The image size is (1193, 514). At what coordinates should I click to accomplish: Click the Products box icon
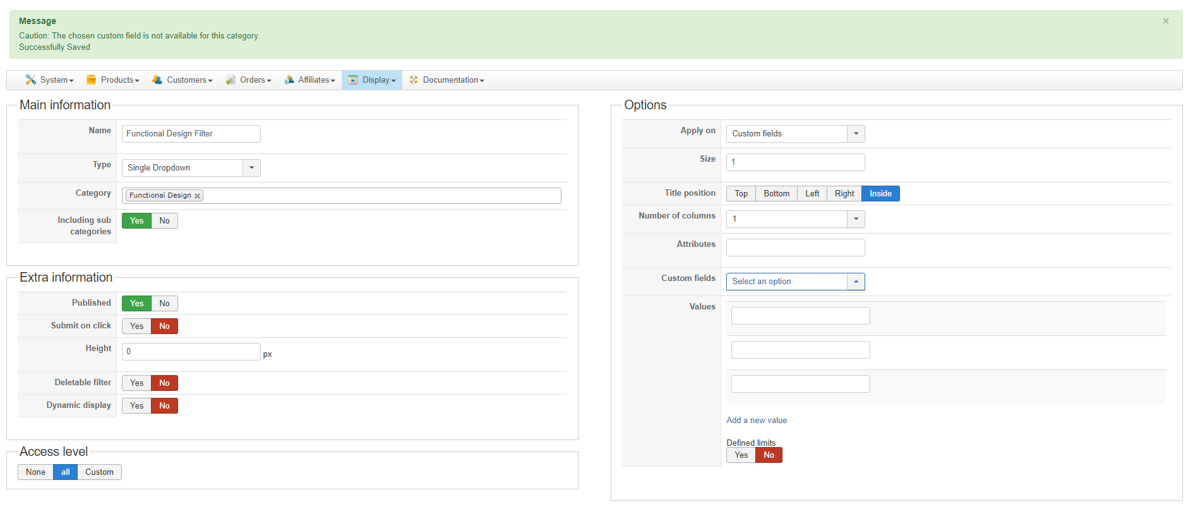pos(91,80)
